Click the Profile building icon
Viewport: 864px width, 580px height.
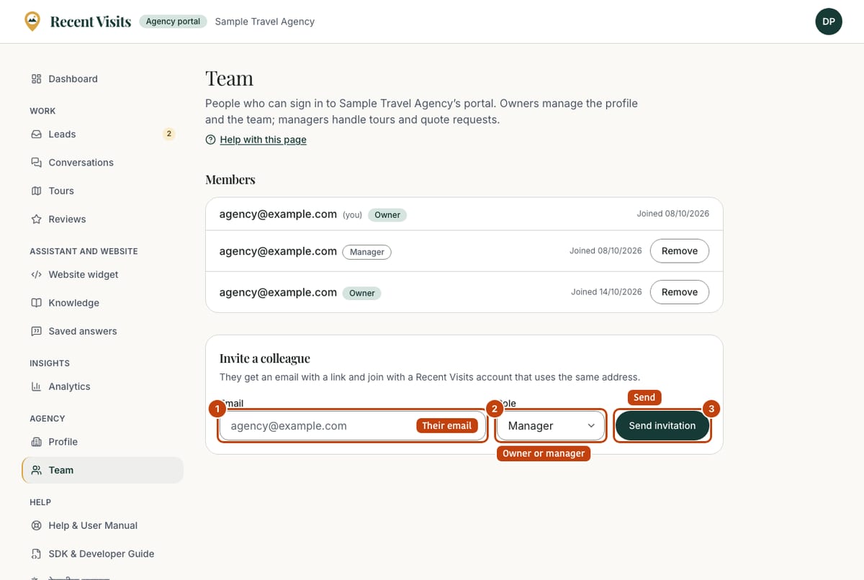click(x=36, y=442)
